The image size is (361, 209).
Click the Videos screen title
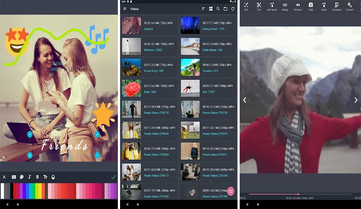tap(134, 9)
